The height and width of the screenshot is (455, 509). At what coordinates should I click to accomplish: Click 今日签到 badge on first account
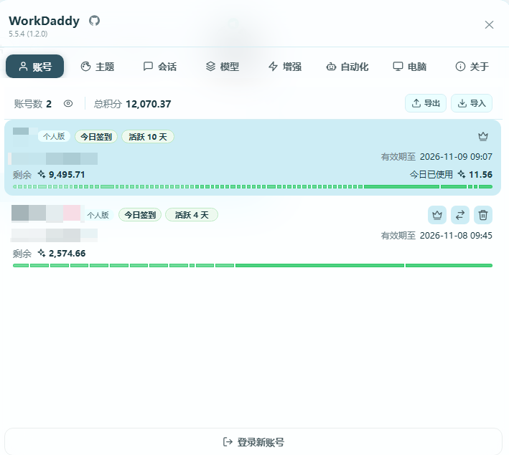pos(96,137)
